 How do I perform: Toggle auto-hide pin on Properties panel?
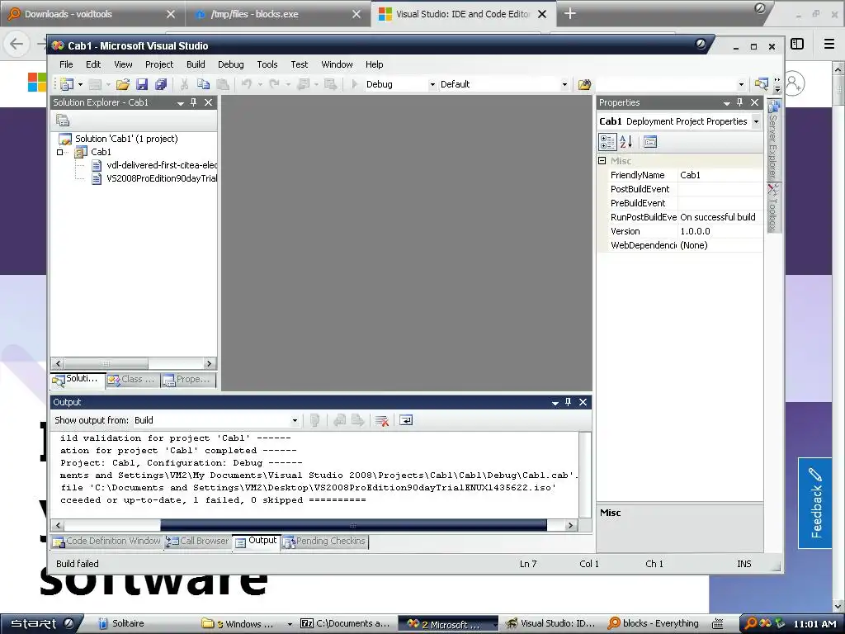point(740,102)
